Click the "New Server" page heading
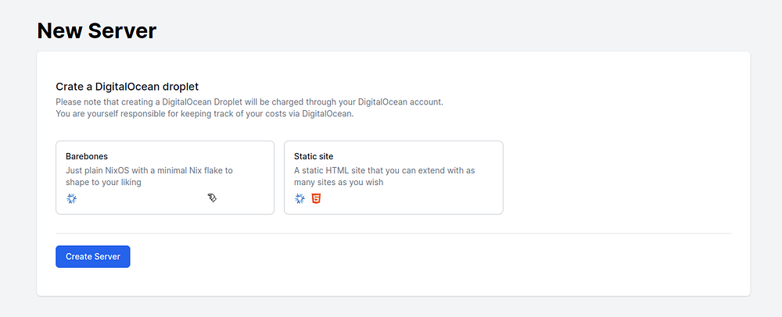 (x=97, y=31)
